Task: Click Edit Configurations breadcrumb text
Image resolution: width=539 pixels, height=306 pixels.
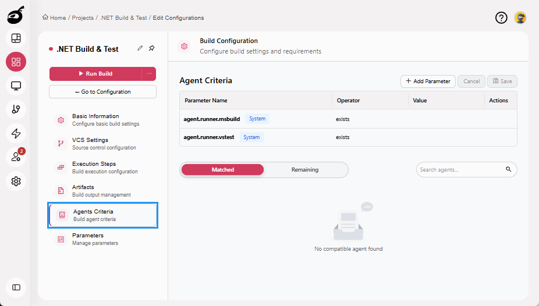Action: tap(178, 18)
